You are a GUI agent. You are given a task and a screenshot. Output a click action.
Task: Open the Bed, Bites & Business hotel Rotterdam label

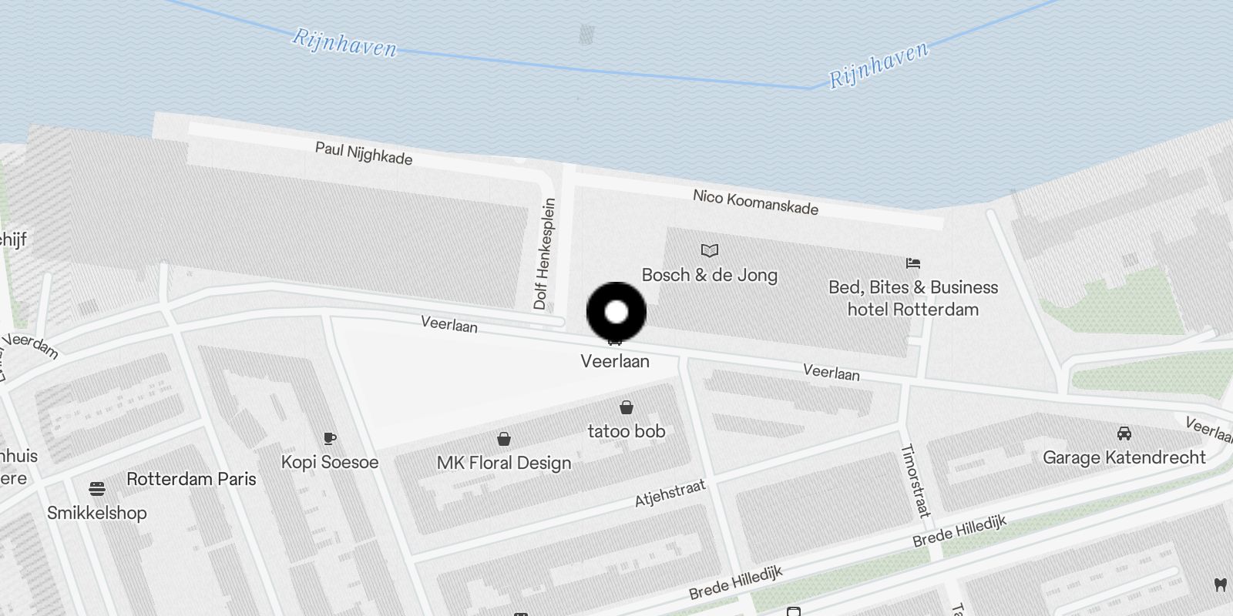tap(913, 298)
